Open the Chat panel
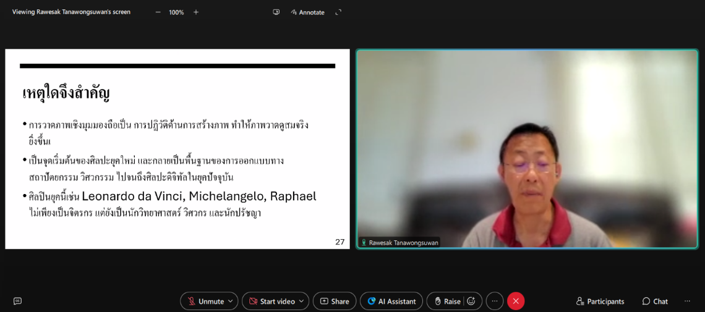This screenshot has height=312, width=705. click(x=655, y=301)
